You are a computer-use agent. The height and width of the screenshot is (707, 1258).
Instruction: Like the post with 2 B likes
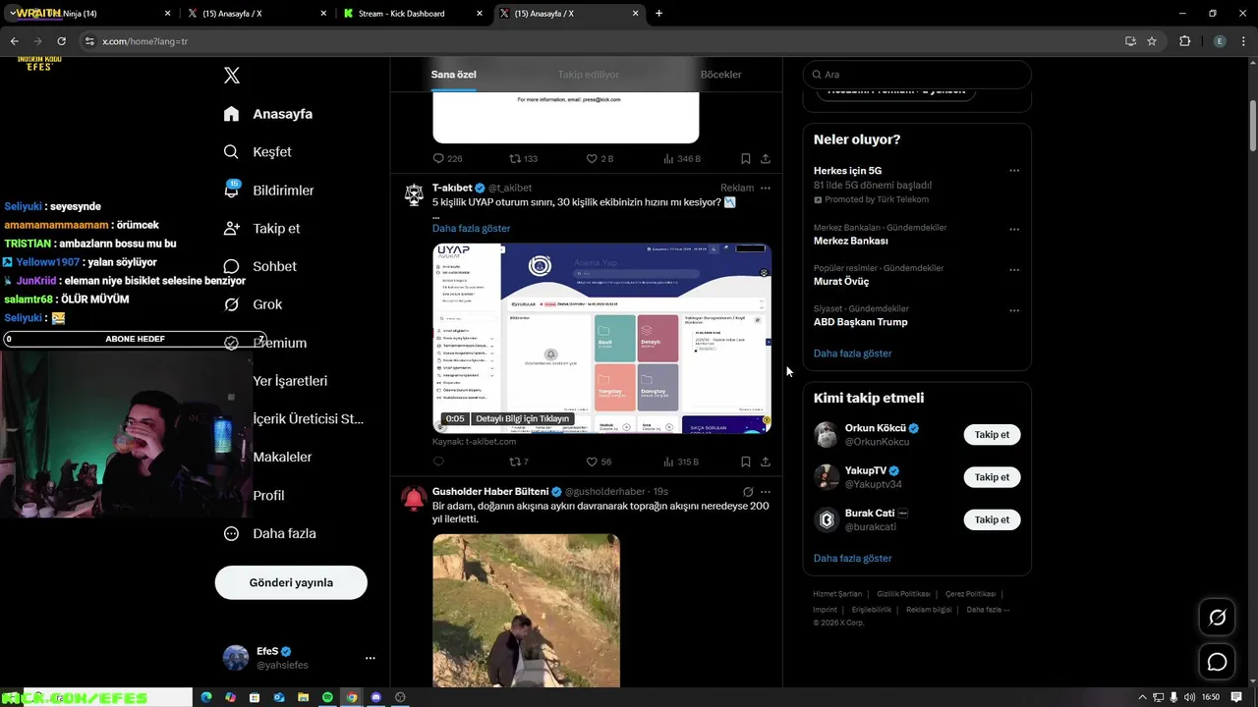[600, 158]
